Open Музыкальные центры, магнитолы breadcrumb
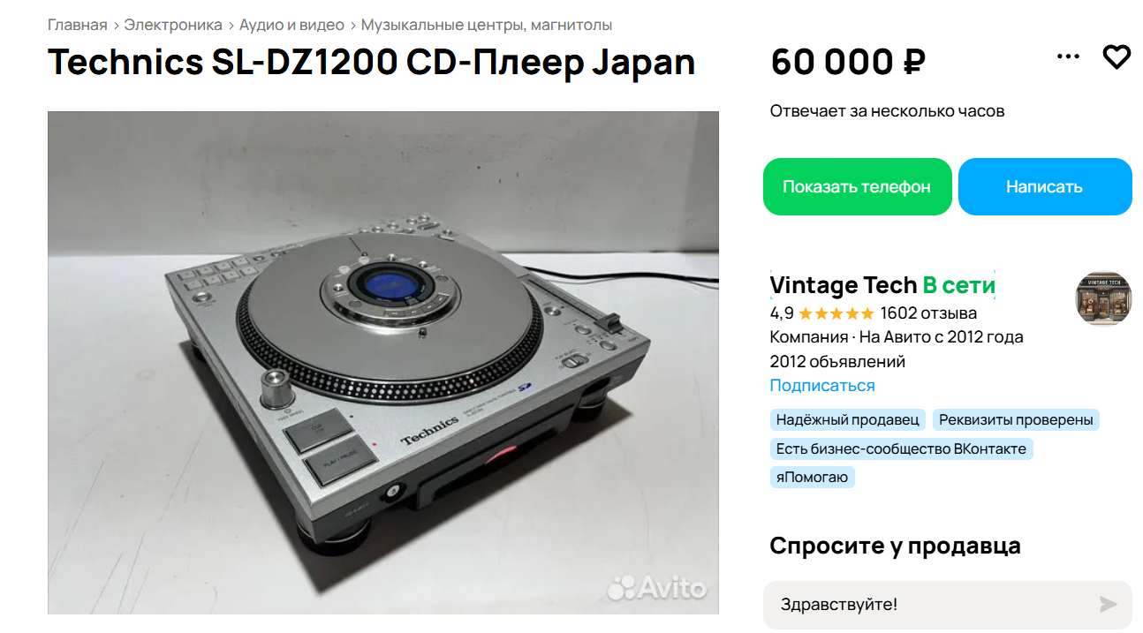Screen dimensions: 1143x633 pos(487,25)
